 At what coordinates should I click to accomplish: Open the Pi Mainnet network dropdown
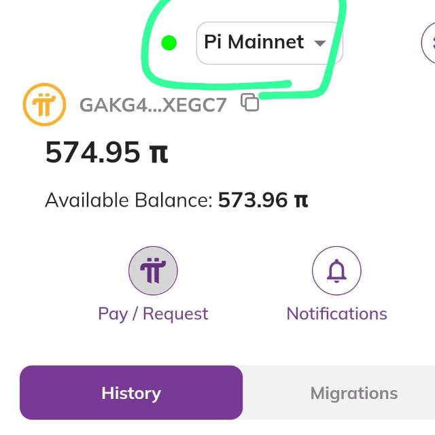269,43
